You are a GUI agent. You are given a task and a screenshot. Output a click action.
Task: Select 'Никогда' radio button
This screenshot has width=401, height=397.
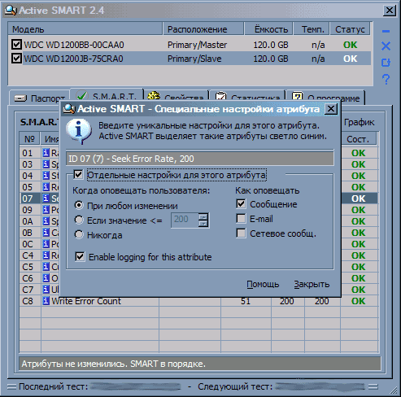[79, 234]
